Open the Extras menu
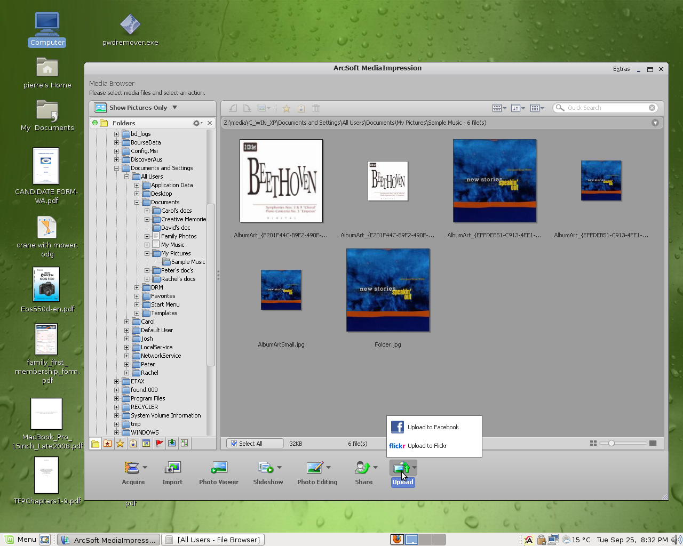 tap(621, 69)
